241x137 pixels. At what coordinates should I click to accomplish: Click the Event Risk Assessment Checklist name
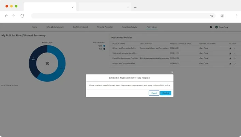tap(125, 58)
